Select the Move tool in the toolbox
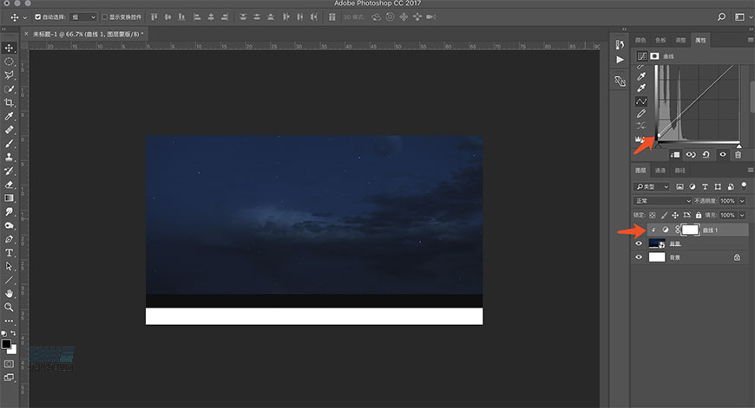This screenshot has width=755, height=408. (10, 48)
